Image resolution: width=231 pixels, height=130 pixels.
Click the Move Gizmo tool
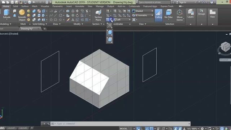[180, 15]
